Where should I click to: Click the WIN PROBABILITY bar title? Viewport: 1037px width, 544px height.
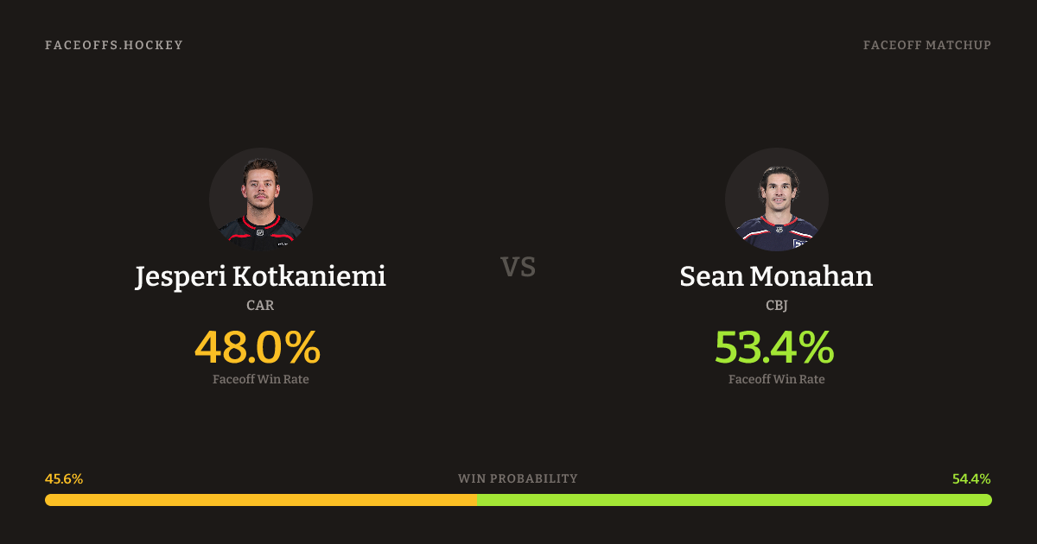(518, 478)
